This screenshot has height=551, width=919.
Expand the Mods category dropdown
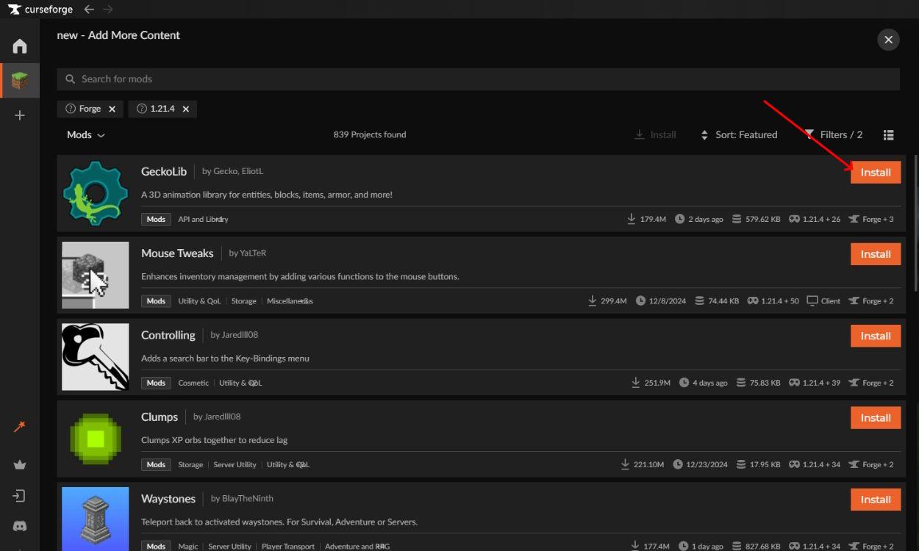[86, 135]
